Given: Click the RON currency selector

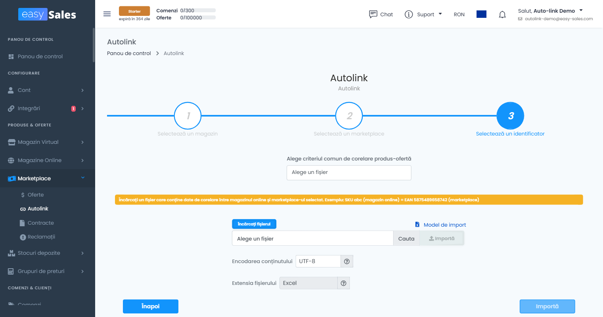Looking at the screenshot, I should coord(459,15).
